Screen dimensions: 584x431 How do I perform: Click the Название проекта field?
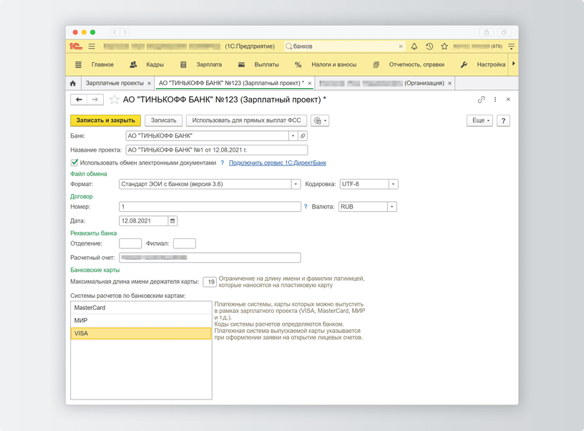(x=217, y=150)
